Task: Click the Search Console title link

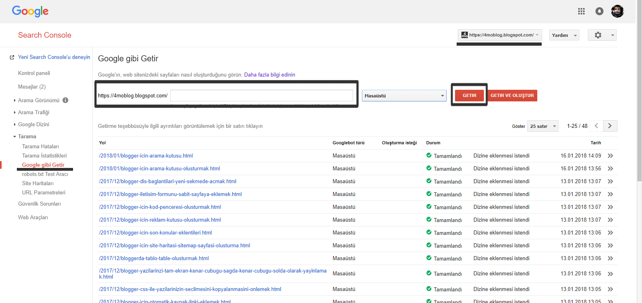Action: (45, 35)
